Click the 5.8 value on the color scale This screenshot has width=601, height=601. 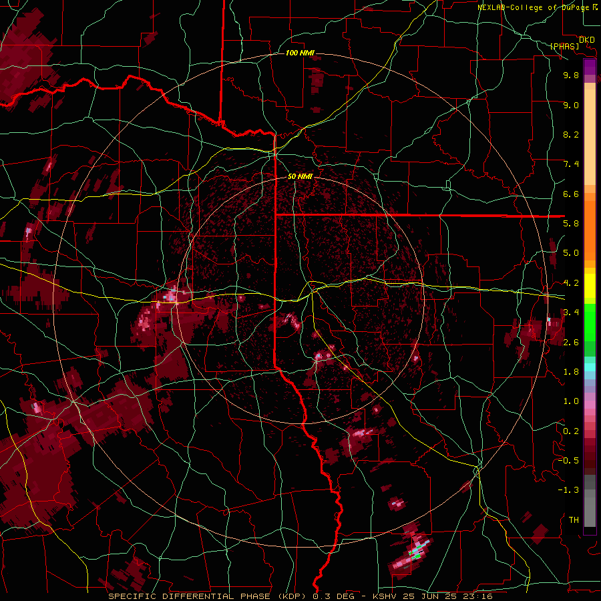click(571, 224)
